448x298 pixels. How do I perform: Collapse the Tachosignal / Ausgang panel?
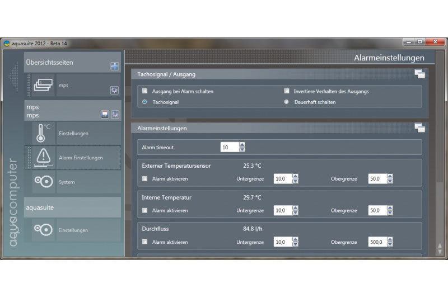click(x=419, y=74)
